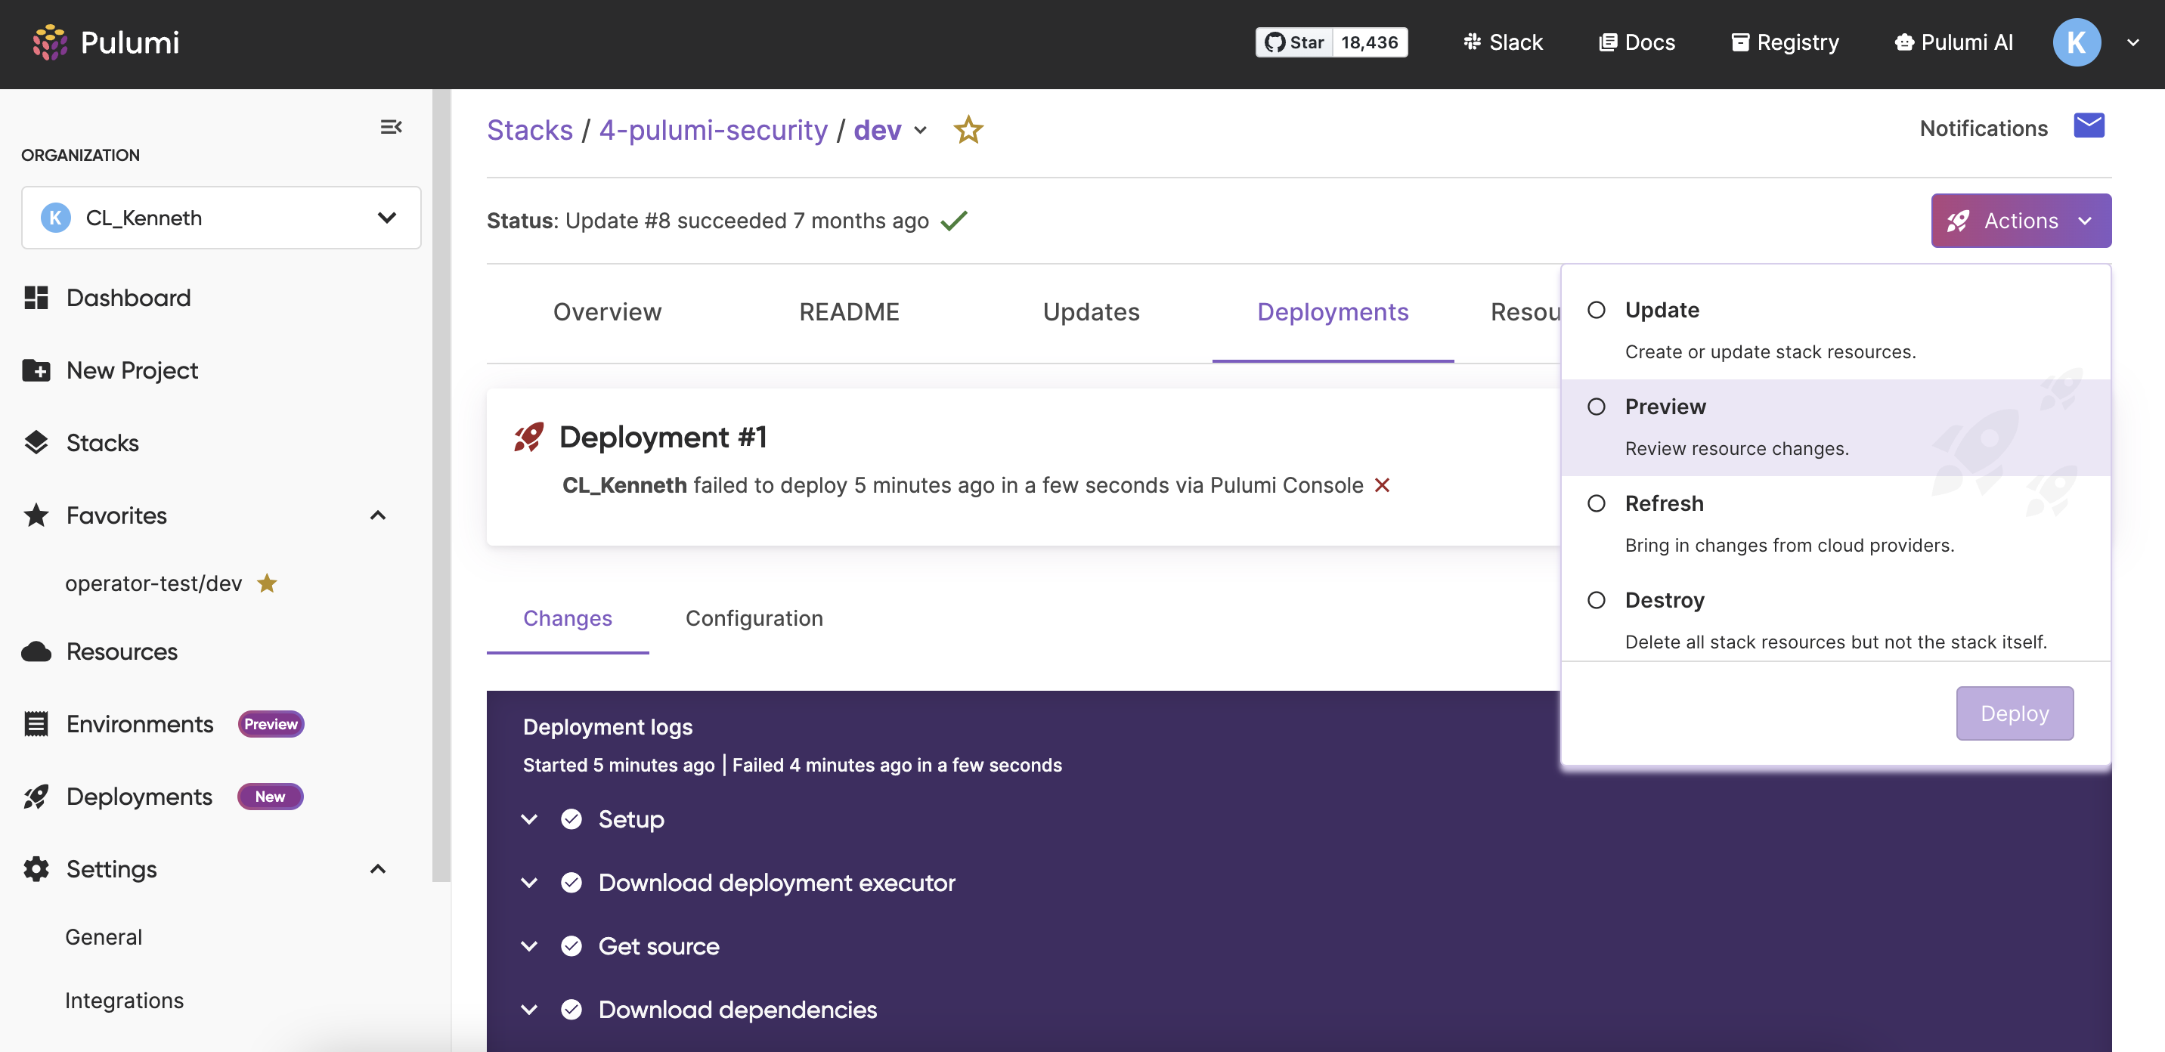The height and width of the screenshot is (1052, 2165).
Task: Click the GitHub Star button
Action: point(1294,42)
